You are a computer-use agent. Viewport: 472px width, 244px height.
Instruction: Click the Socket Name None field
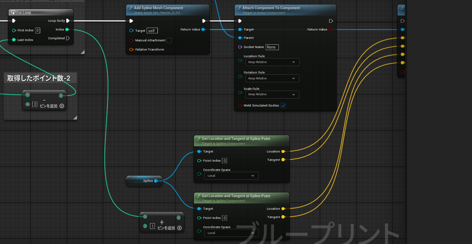click(272, 47)
